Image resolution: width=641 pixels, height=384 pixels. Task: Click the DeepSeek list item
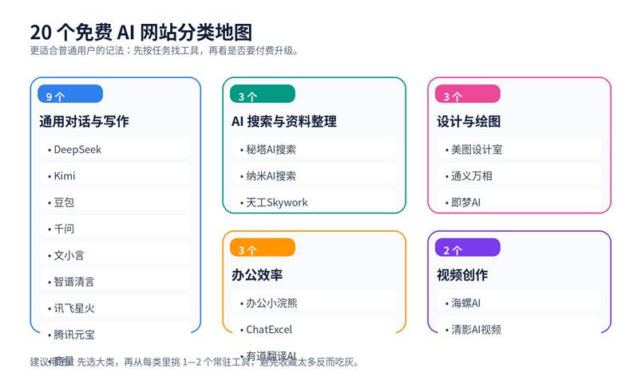pyautogui.click(x=115, y=149)
